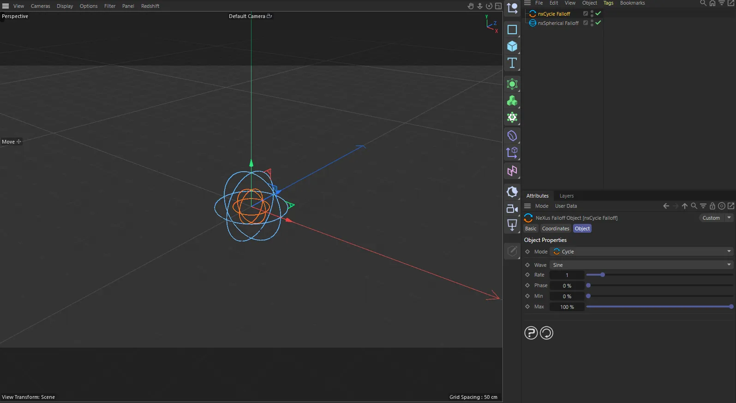Open the Attributes hamburger menu
Image resolution: width=736 pixels, height=403 pixels.
[527, 206]
